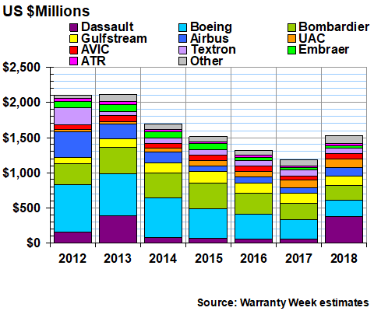Click the US $Millions chart title

tap(46, 11)
